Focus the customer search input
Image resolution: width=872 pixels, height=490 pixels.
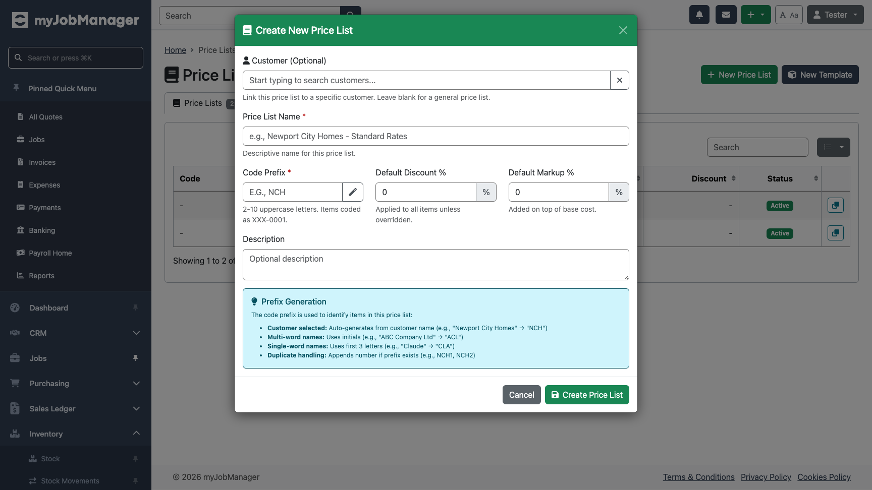click(426, 80)
